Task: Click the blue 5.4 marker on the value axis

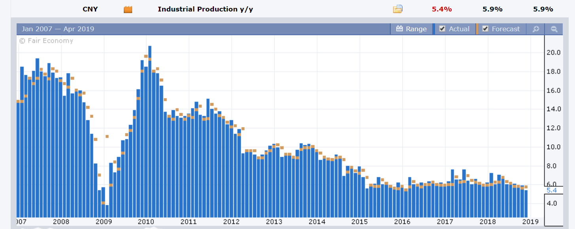Action: point(552,191)
